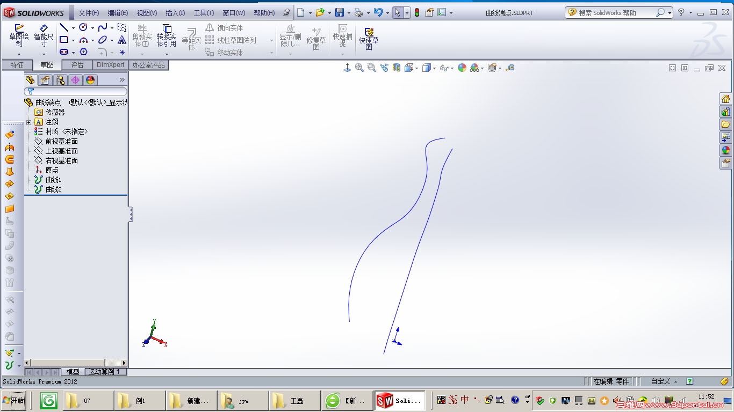The image size is (734, 412).
Task: Select the sketch Text tool
Action: [122, 40]
